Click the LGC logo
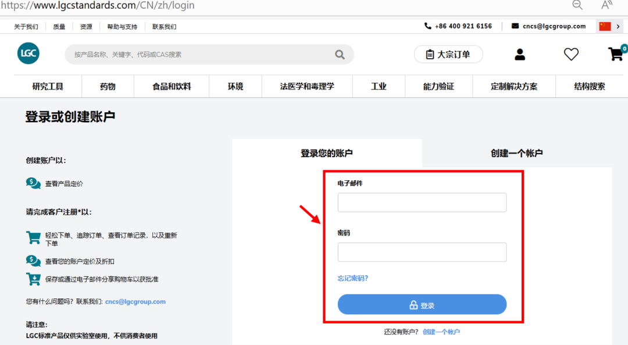Screen dimensions: 628x345 coord(28,53)
